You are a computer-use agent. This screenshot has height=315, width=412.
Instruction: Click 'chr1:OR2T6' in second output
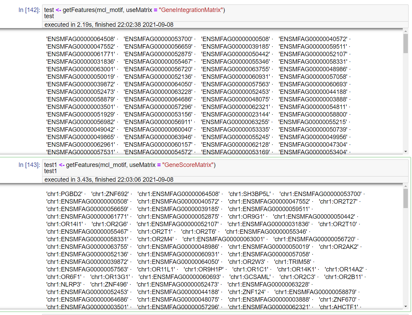[x=199, y=232]
